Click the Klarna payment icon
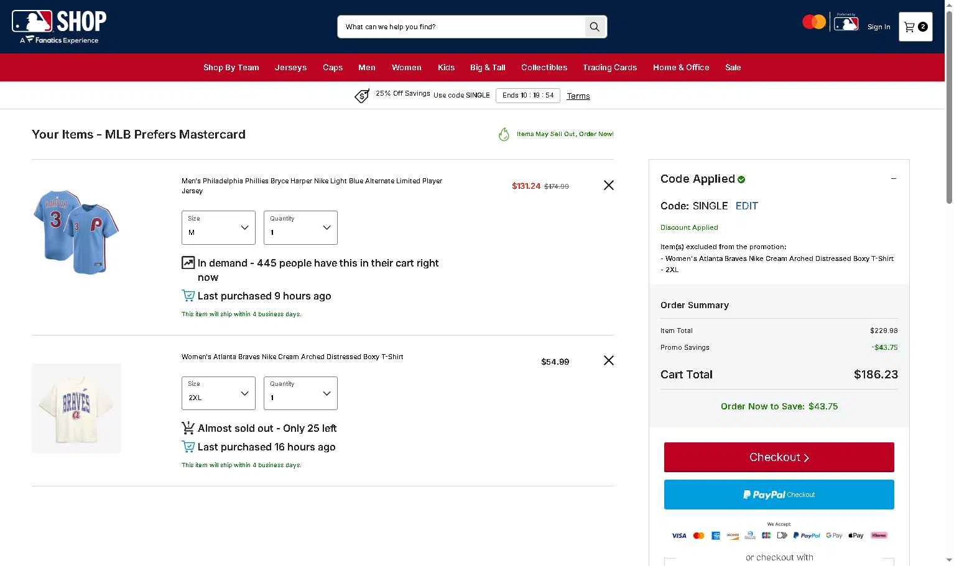This screenshot has height=566, width=954. (879, 536)
